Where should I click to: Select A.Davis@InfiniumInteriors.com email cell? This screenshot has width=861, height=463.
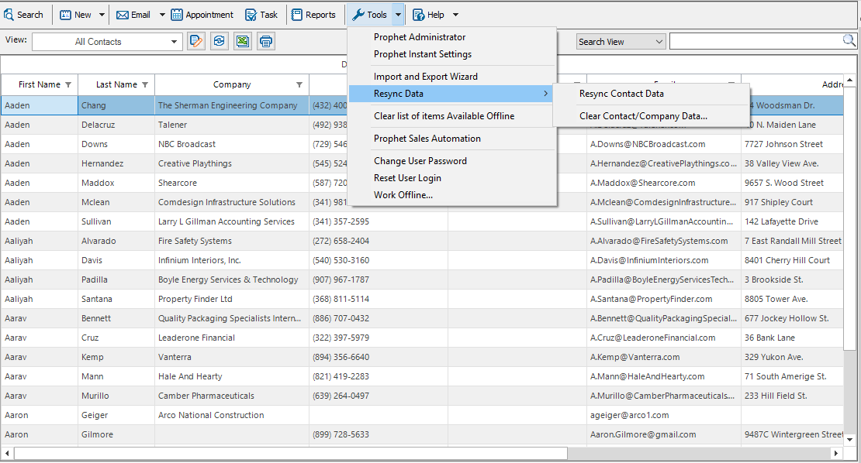coord(664,260)
